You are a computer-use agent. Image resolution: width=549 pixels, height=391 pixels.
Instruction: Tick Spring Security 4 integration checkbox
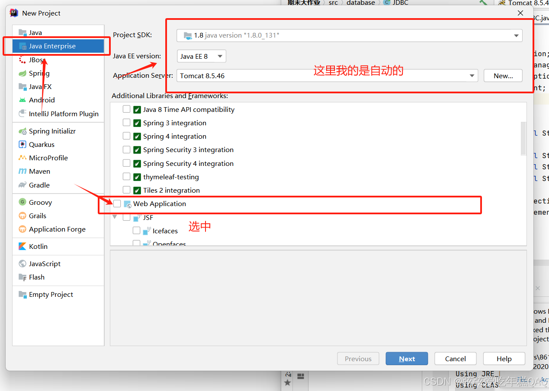(x=126, y=163)
